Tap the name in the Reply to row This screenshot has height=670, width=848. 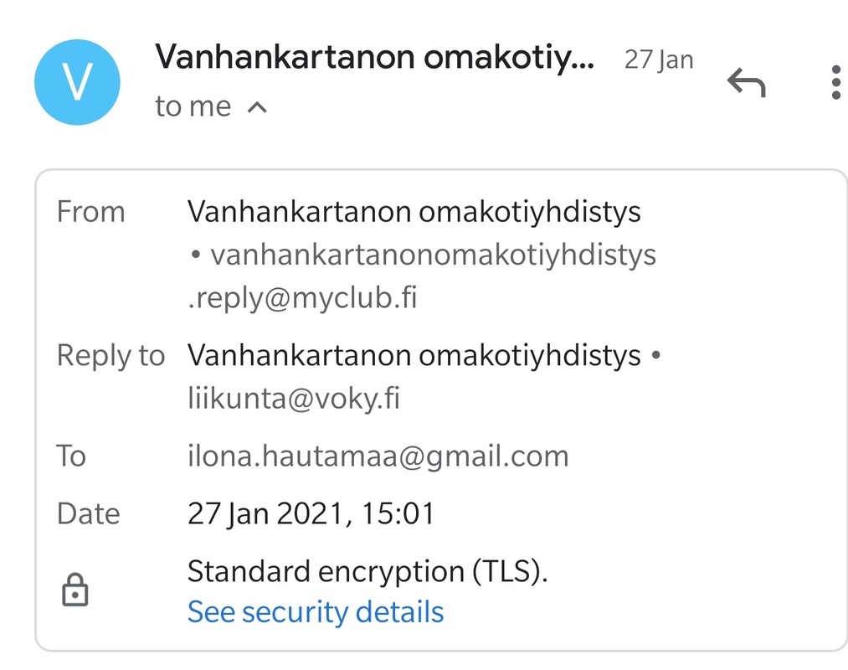pos(414,356)
